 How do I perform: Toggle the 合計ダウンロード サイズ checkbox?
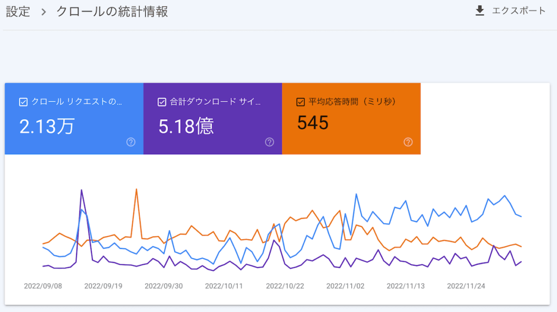162,102
